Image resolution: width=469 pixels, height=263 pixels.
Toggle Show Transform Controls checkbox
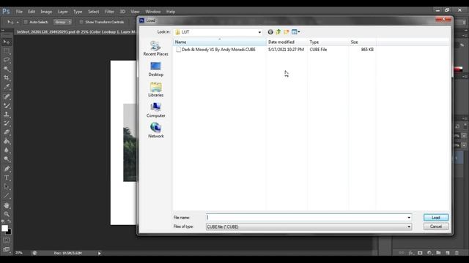[x=81, y=22]
